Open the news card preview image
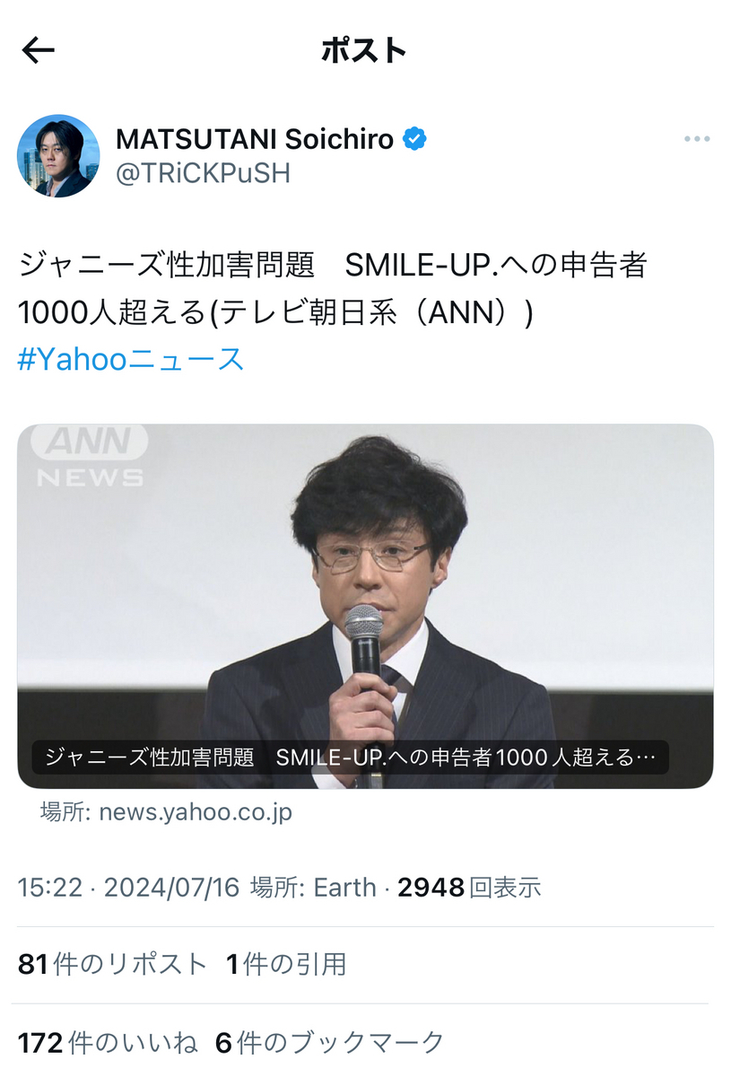731x1077 pixels. (365, 606)
